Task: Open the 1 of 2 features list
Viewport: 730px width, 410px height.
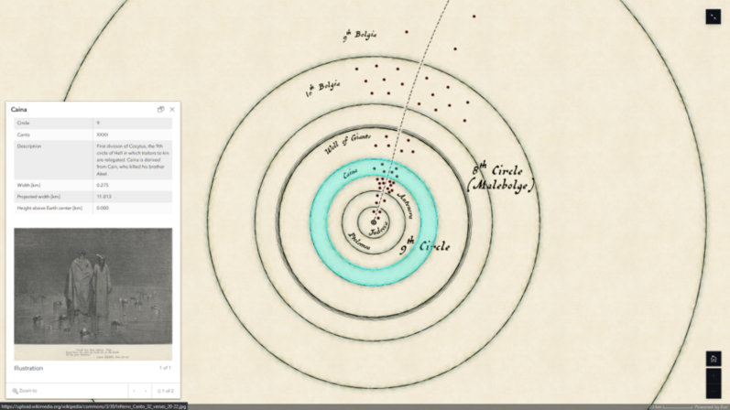Action: pos(166,391)
